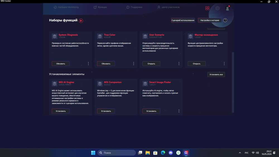The width and height of the screenshot is (279, 157).
Task: Click the Устанавливаемые элементы heading
Action: [67, 74]
